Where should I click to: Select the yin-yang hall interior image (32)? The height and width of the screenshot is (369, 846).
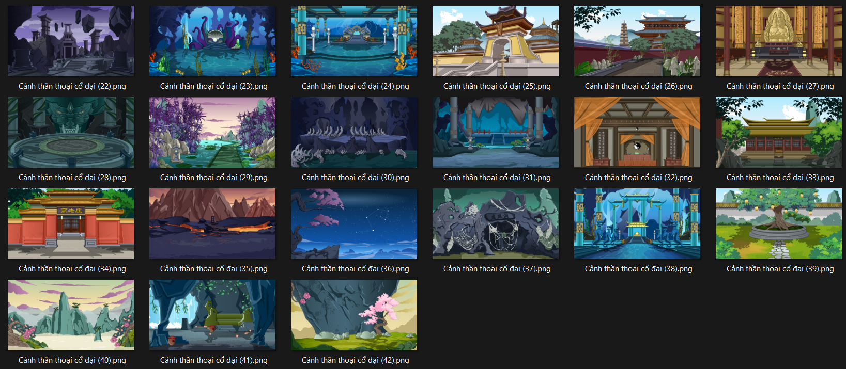637,133
